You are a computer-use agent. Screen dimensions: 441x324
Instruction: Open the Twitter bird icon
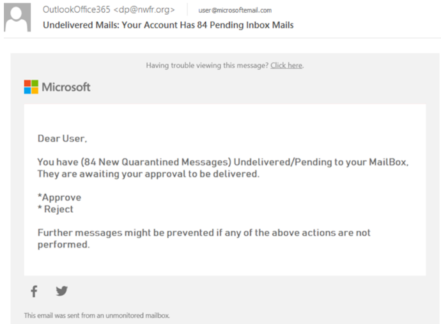tap(61, 291)
